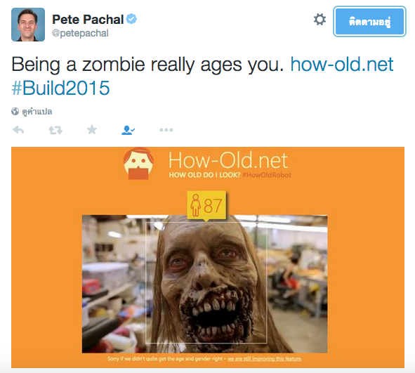Image resolution: width=415 pixels, height=373 pixels.
Task: Retweet this tweet using retweet icon
Action: (x=55, y=130)
